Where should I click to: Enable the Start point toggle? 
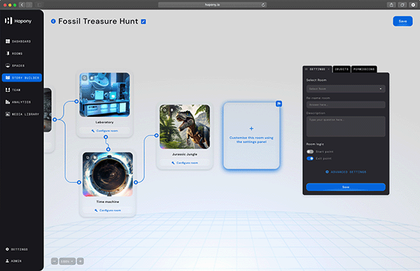coord(310,152)
